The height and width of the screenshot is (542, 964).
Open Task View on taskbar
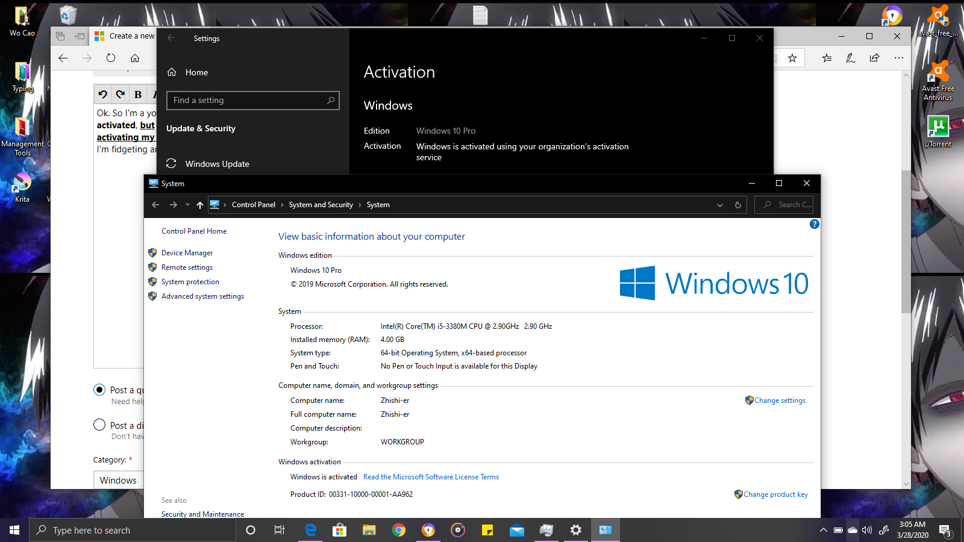tap(280, 530)
